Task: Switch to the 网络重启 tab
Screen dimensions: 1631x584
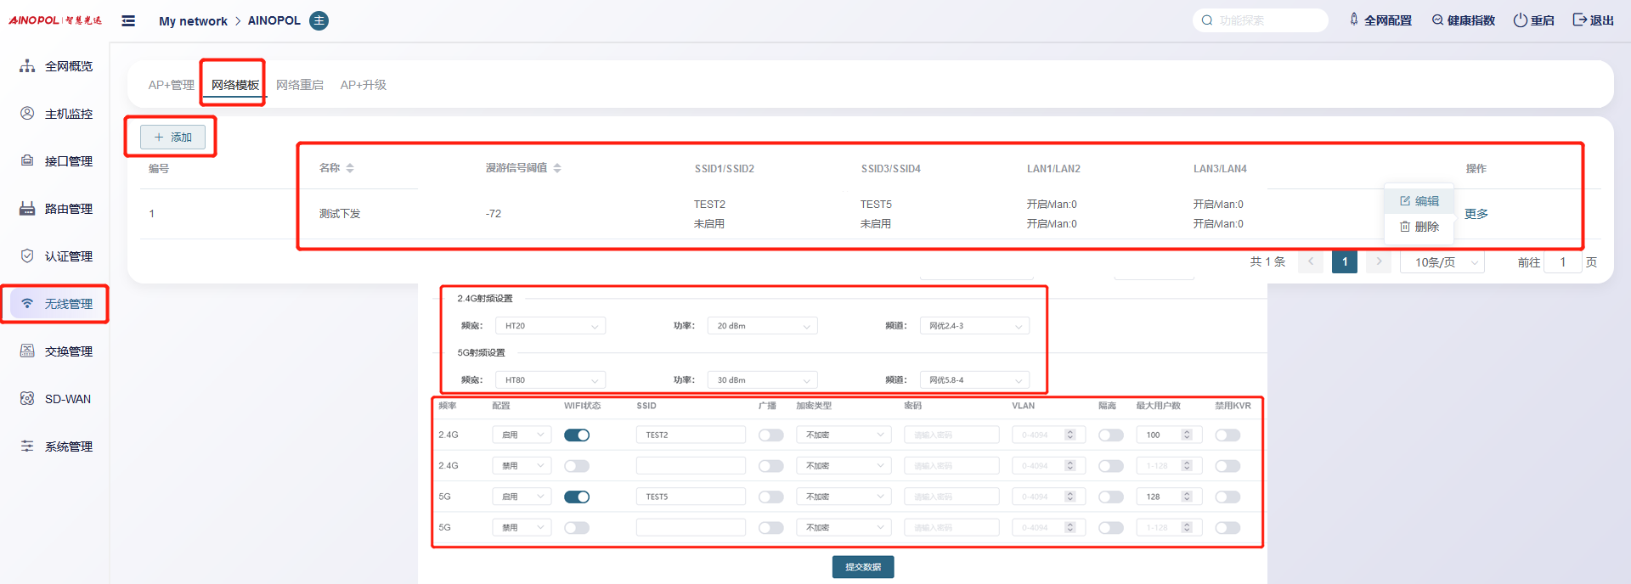Action: [299, 85]
